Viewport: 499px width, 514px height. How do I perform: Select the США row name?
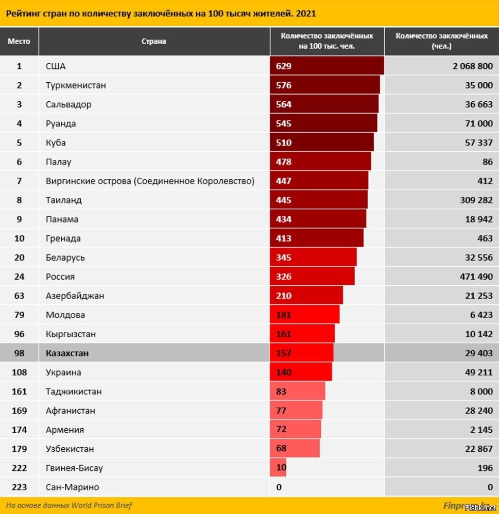coord(56,66)
